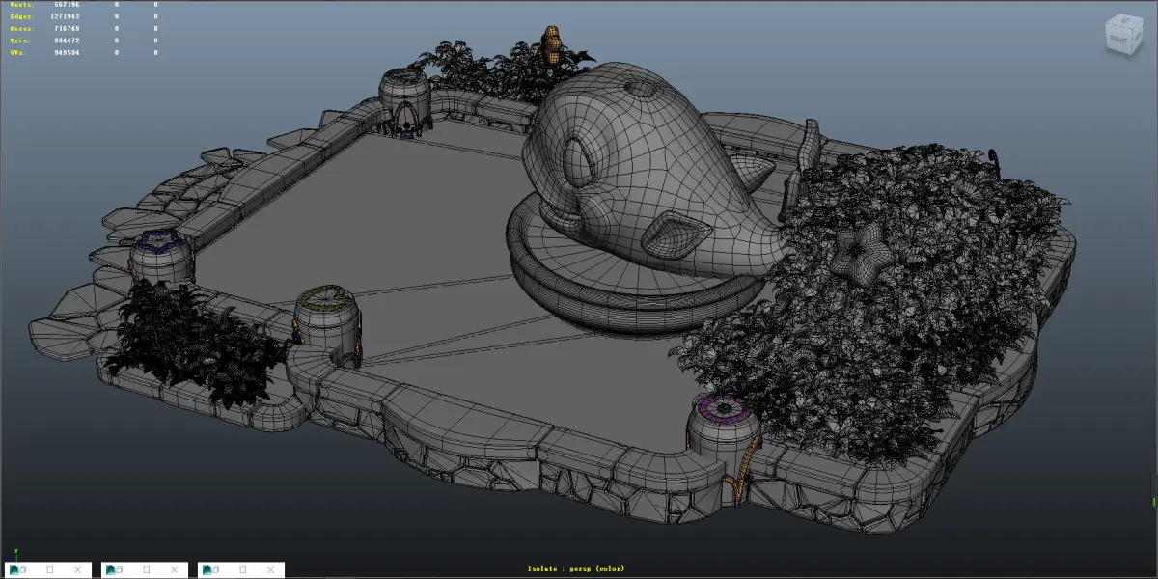
Task: Maximize the middle minimized Maya window
Action: pos(147,569)
